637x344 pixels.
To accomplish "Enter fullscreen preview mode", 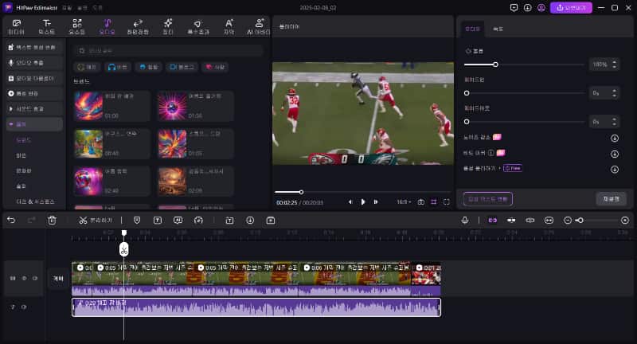I will click(x=447, y=202).
